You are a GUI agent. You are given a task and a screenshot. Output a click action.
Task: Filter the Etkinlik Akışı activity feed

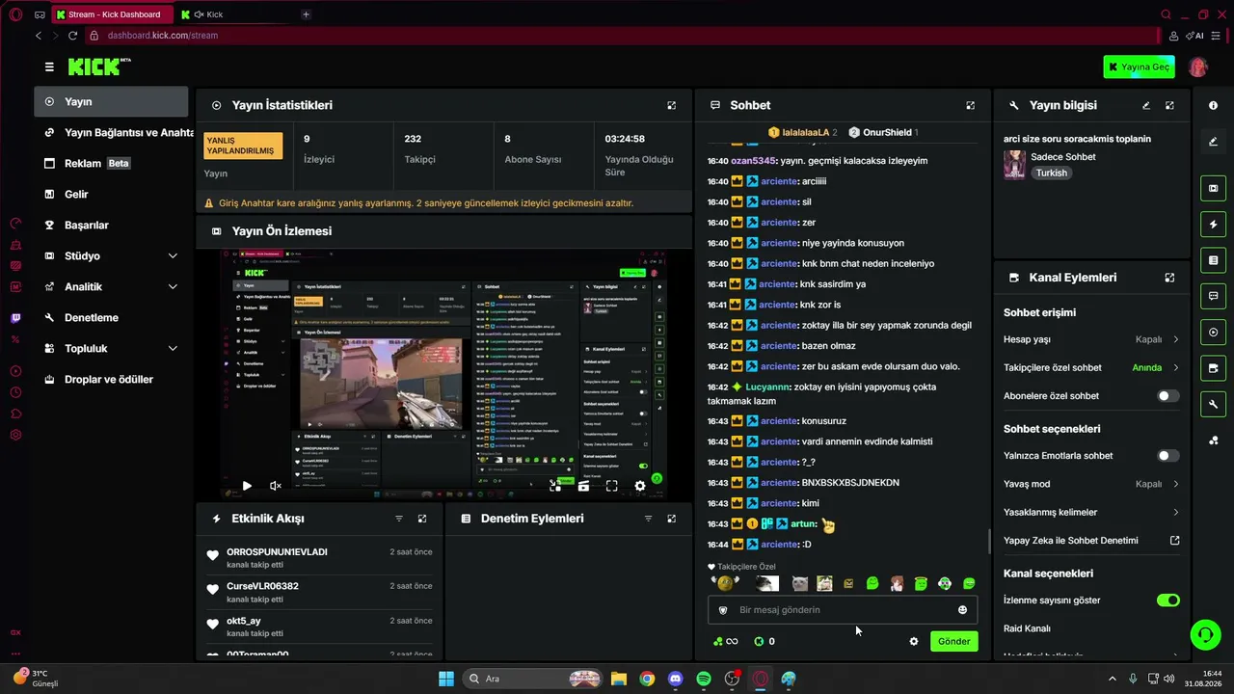click(399, 519)
